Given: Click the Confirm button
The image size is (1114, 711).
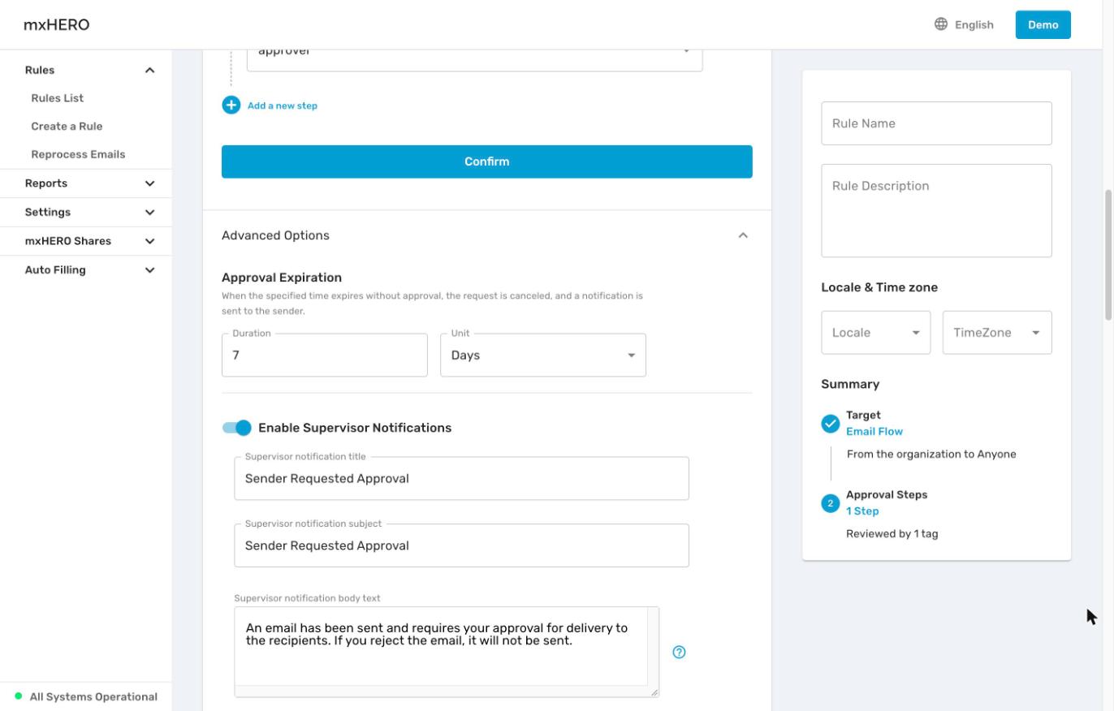Looking at the screenshot, I should point(487,162).
